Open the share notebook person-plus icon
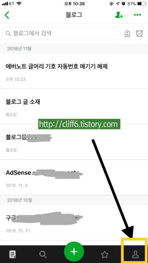 tap(119, 15)
